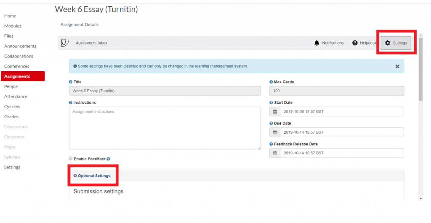Click the Assignment Inbox label
Screen dimensions: 431x223
(91, 43)
